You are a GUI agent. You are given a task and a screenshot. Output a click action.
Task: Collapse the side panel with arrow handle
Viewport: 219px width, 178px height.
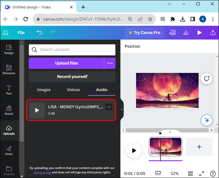coord(122,109)
